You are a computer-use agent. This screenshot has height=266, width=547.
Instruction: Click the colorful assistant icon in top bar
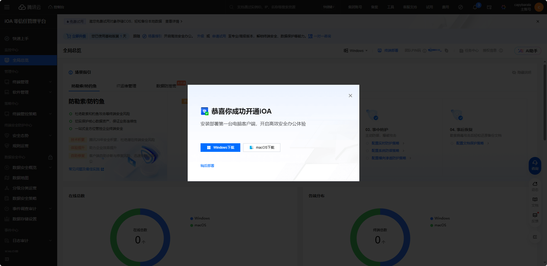point(504,7)
